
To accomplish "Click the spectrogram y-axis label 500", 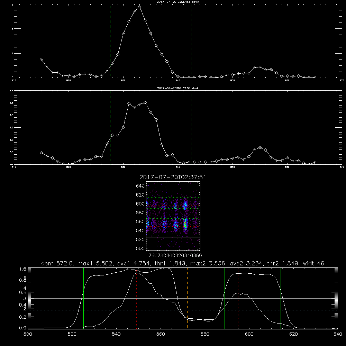I will 140,248.
